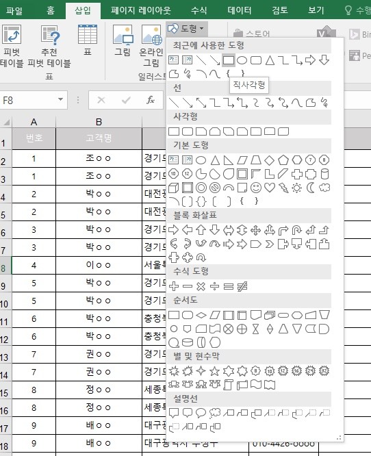Select the quad arrow block arrow
371x456 pixels.
[x=255, y=230]
